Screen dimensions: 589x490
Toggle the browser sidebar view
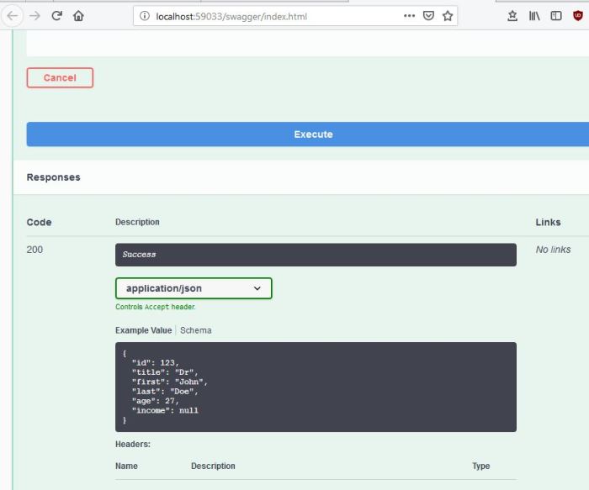(x=556, y=16)
